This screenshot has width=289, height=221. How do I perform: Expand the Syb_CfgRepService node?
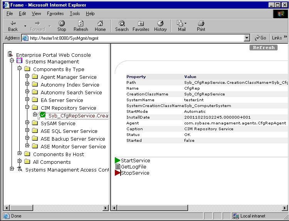(x=35, y=114)
